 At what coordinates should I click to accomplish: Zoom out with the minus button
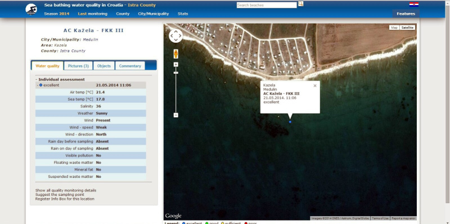coord(176,115)
